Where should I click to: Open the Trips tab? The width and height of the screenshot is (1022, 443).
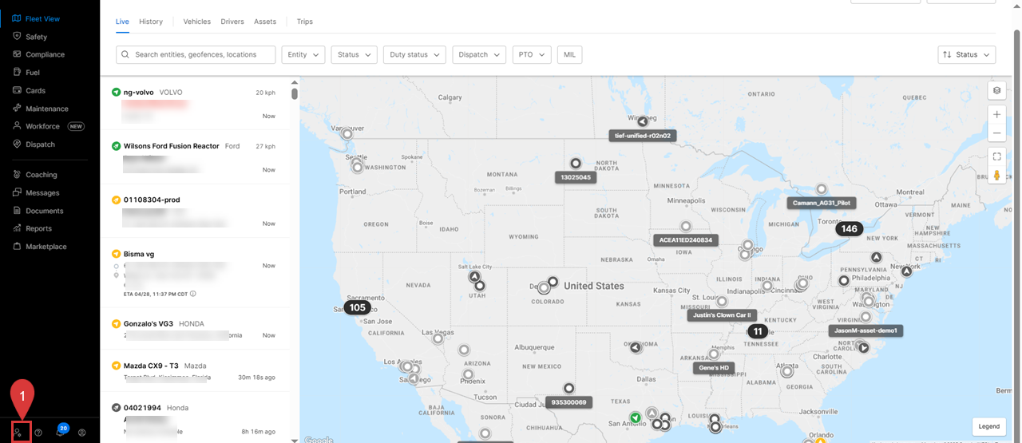(304, 22)
